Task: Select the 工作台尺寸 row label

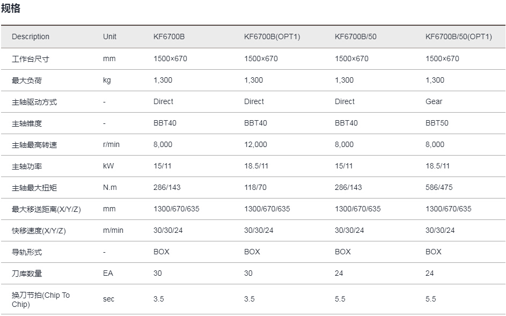Action: tap(31, 59)
